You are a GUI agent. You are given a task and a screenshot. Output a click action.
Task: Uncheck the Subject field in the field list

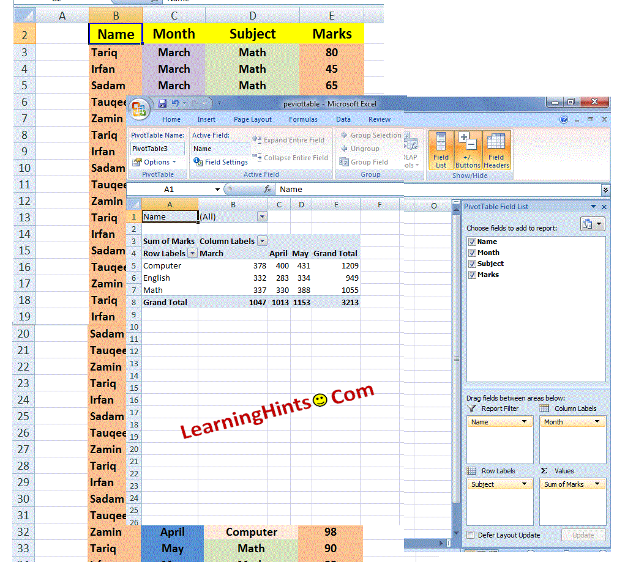[472, 264]
